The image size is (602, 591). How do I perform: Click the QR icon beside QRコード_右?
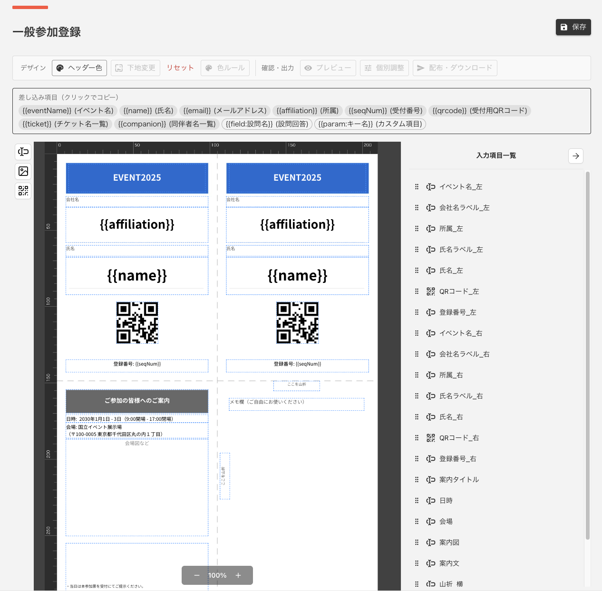431,438
